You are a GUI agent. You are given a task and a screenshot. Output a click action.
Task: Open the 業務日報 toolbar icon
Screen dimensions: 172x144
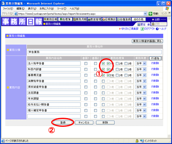tap(50, 19)
